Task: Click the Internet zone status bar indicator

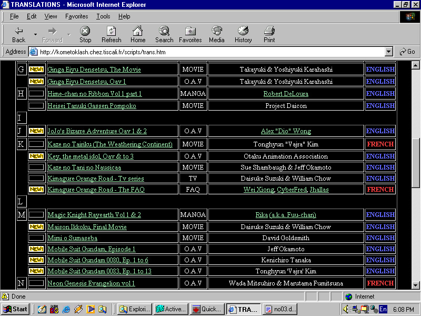Action: 360,297
